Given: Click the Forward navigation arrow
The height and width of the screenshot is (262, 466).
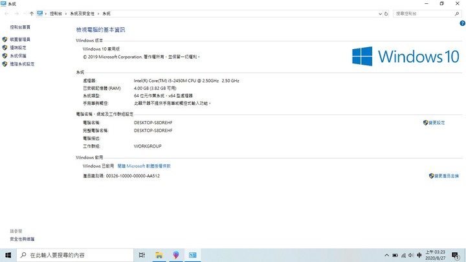Looking at the screenshot, I should tap(16, 14).
